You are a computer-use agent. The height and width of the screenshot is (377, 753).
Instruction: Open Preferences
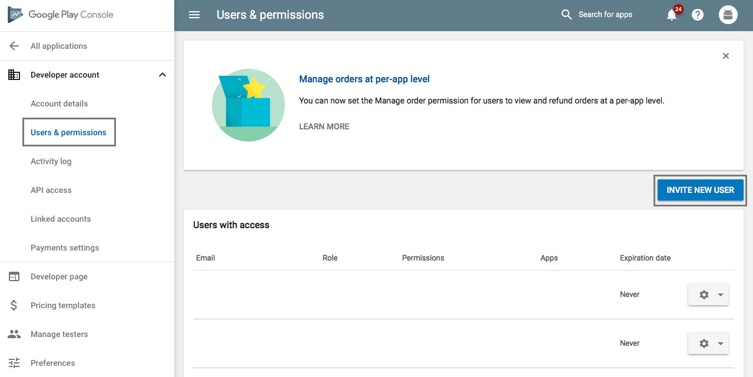point(53,363)
